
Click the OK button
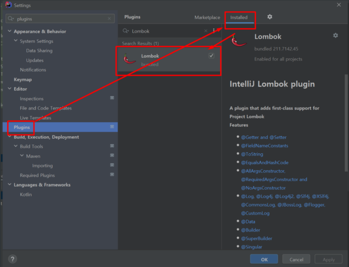[264, 259]
